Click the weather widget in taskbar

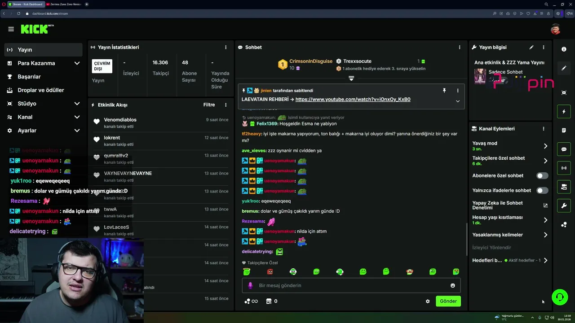pyautogui.click(x=509, y=317)
